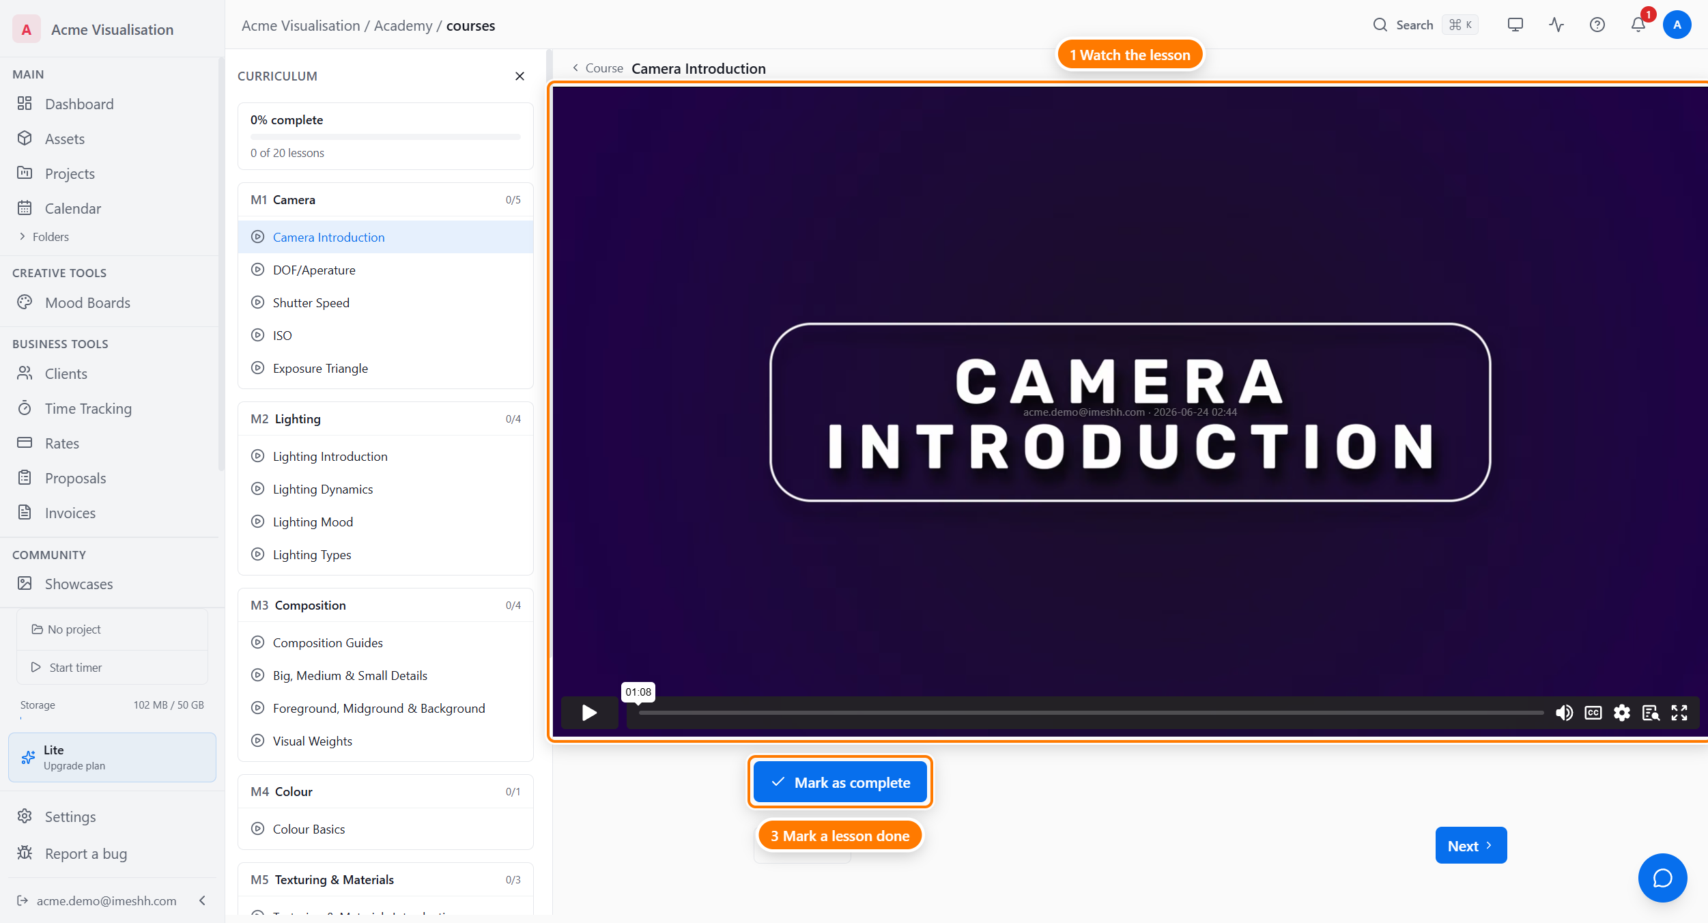
Task: Open the Lighting Introduction lesson
Action: click(385, 456)
